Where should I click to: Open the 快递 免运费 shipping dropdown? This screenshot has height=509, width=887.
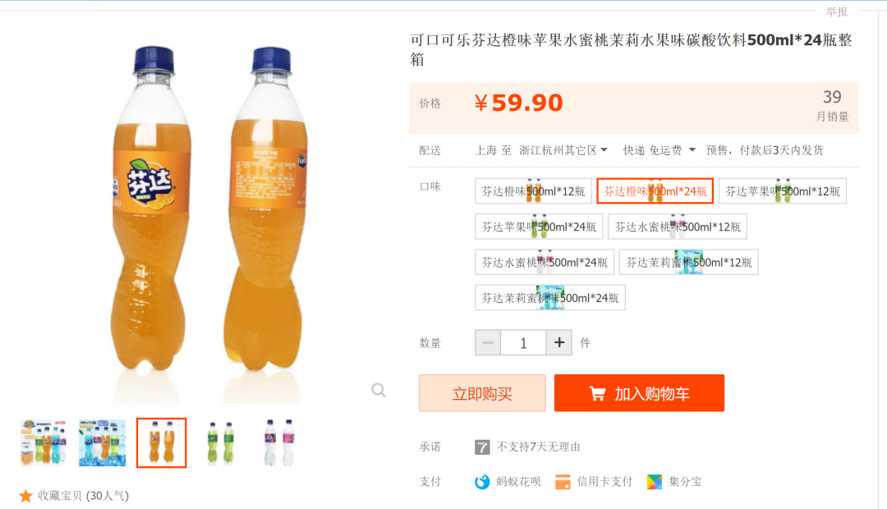pyautogui.click(x=659, y=150)
